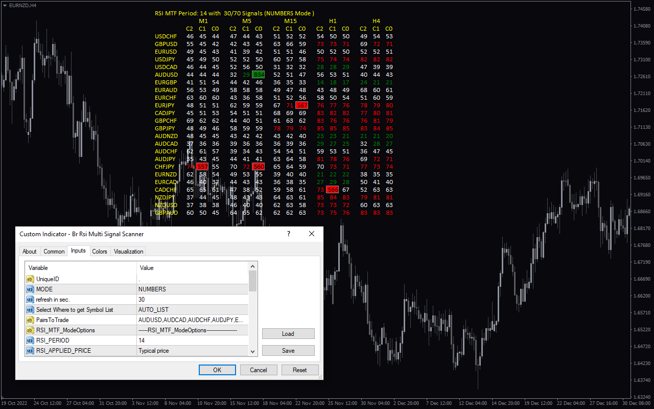
Task: Click the 10 Nov 20:00 time axis label
Action: pyautogui.click(x=212, y=403)
